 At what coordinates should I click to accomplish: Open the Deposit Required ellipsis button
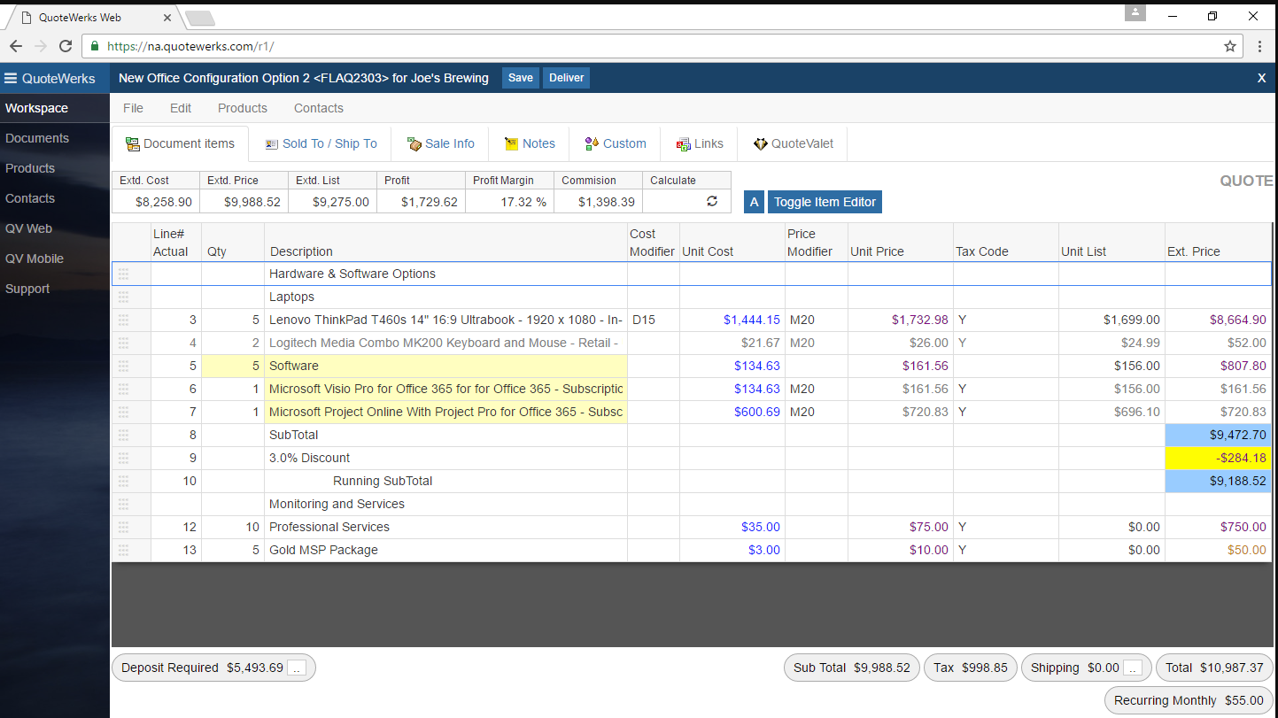297,668
